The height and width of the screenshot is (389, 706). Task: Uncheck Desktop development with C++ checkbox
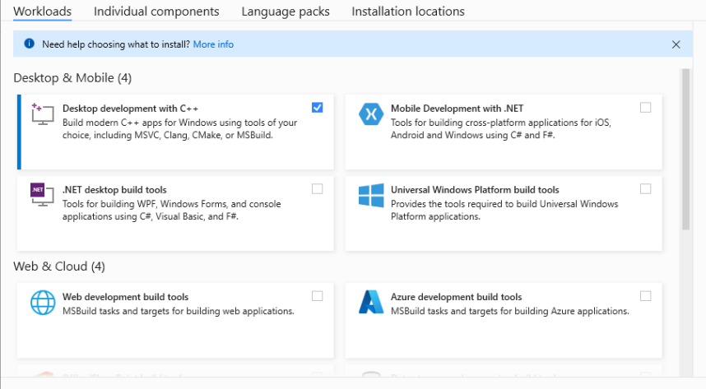(318, 108)
